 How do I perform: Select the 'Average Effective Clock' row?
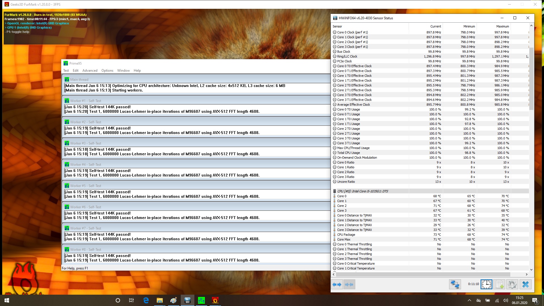click(430, 105)
